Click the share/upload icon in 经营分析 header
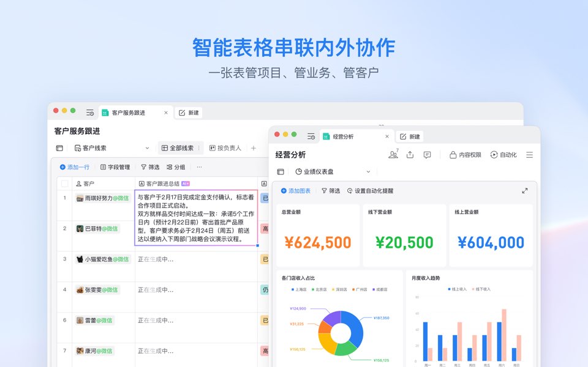 [x=410, y=155]
